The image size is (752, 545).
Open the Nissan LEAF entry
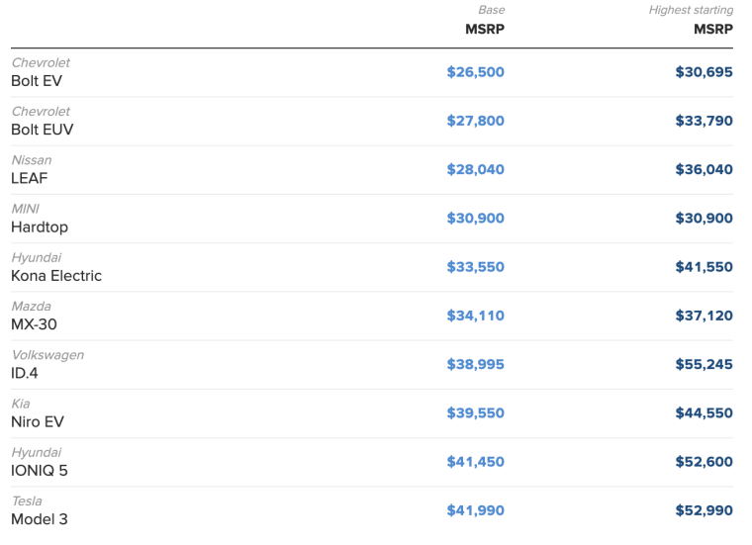tap(372, 170)
